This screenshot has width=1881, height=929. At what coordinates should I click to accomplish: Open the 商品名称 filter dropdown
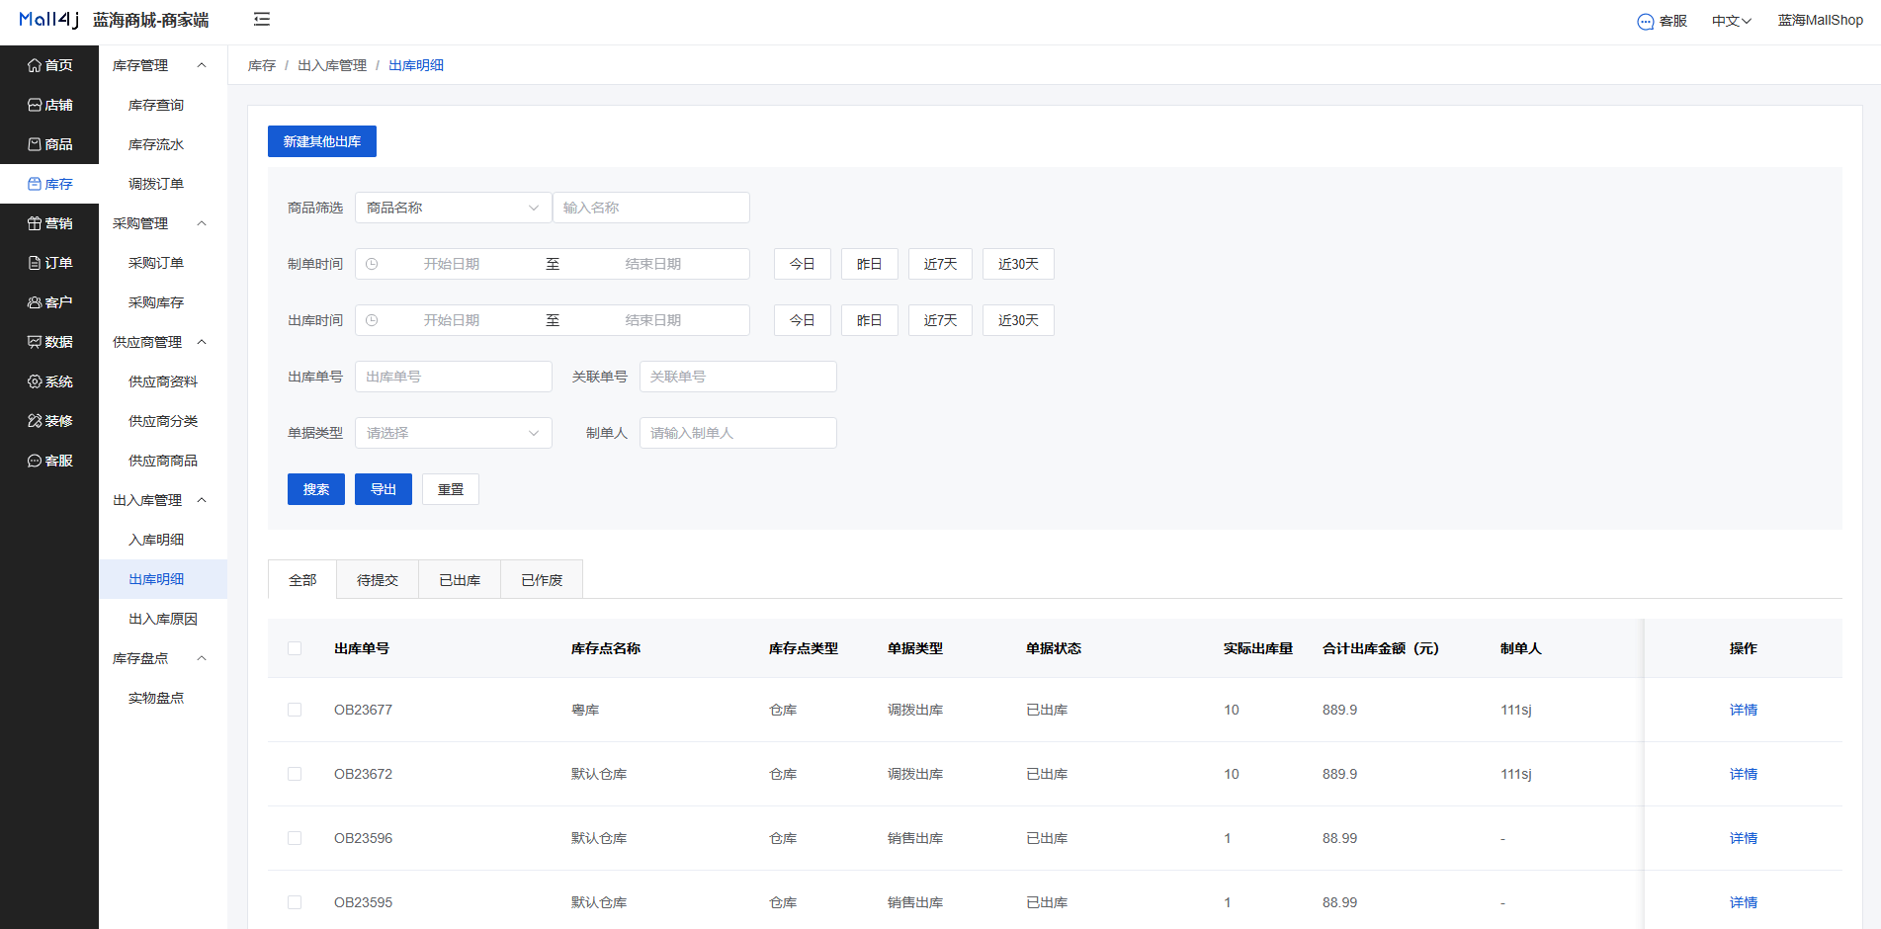point(454,208)
